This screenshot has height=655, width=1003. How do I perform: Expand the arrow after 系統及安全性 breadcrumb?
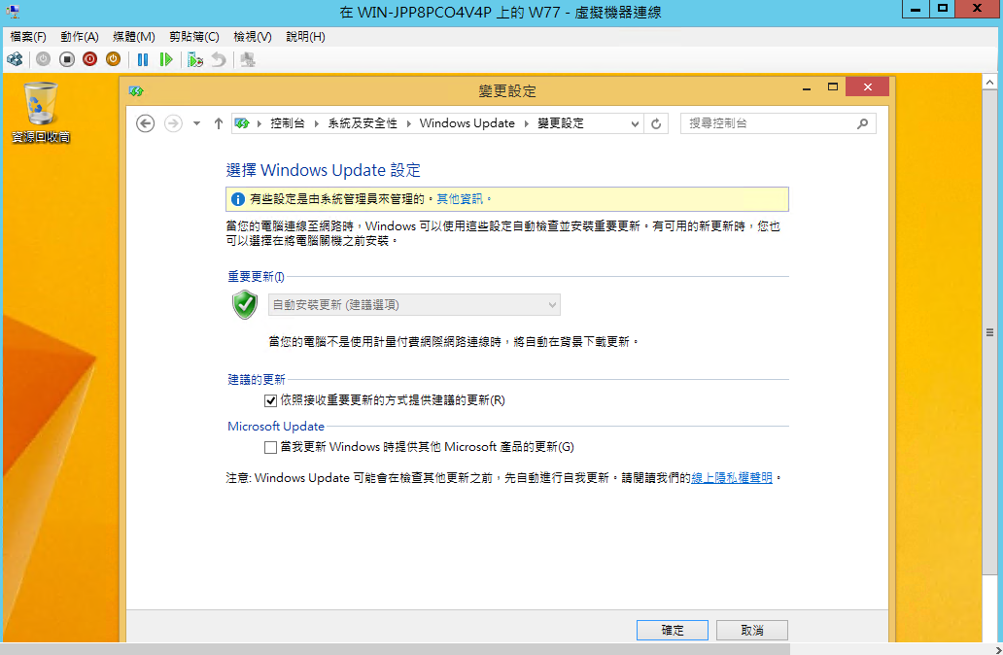408,123
